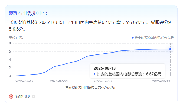183x103 pixels.
Task: Click the blue legend dot icon
Action: 133,38
